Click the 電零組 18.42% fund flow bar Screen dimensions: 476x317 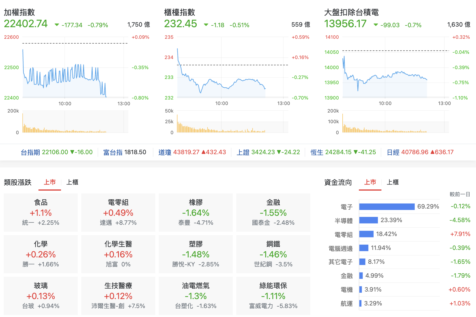click(x=366, y=234)
